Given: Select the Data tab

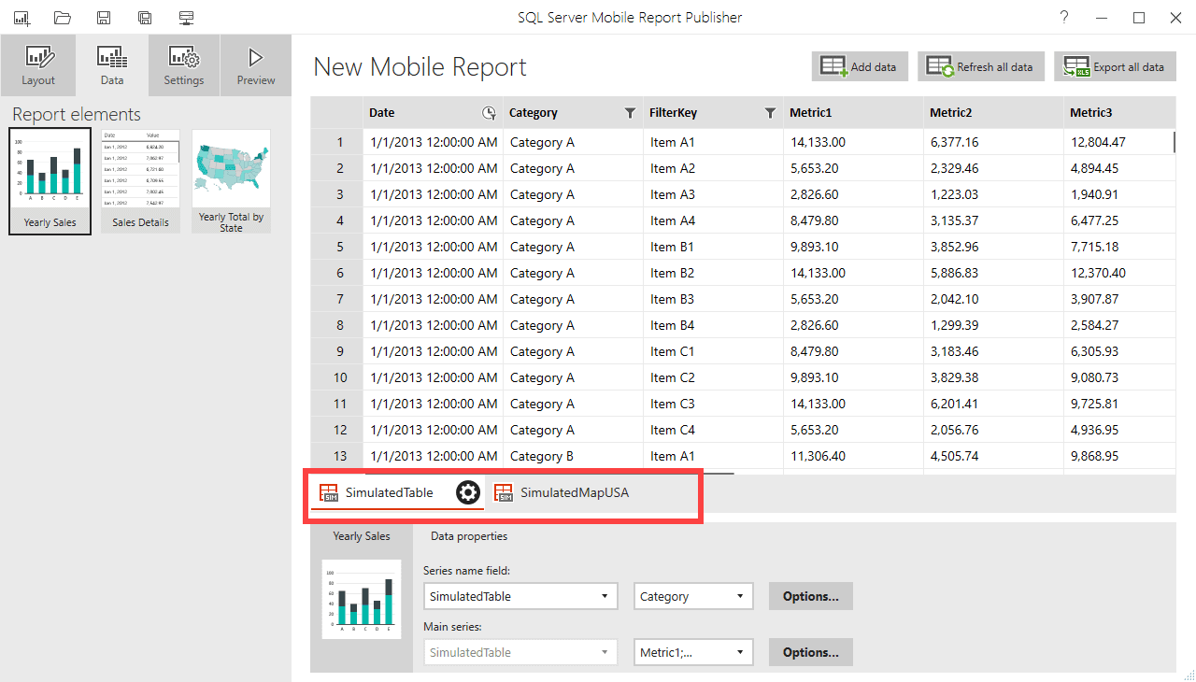Looking at the screenshot, I should [x=112, y=65].
